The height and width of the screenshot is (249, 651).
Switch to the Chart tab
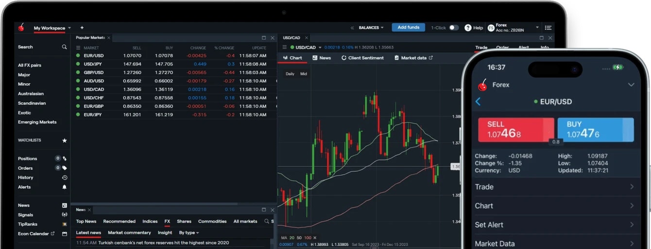292,58
